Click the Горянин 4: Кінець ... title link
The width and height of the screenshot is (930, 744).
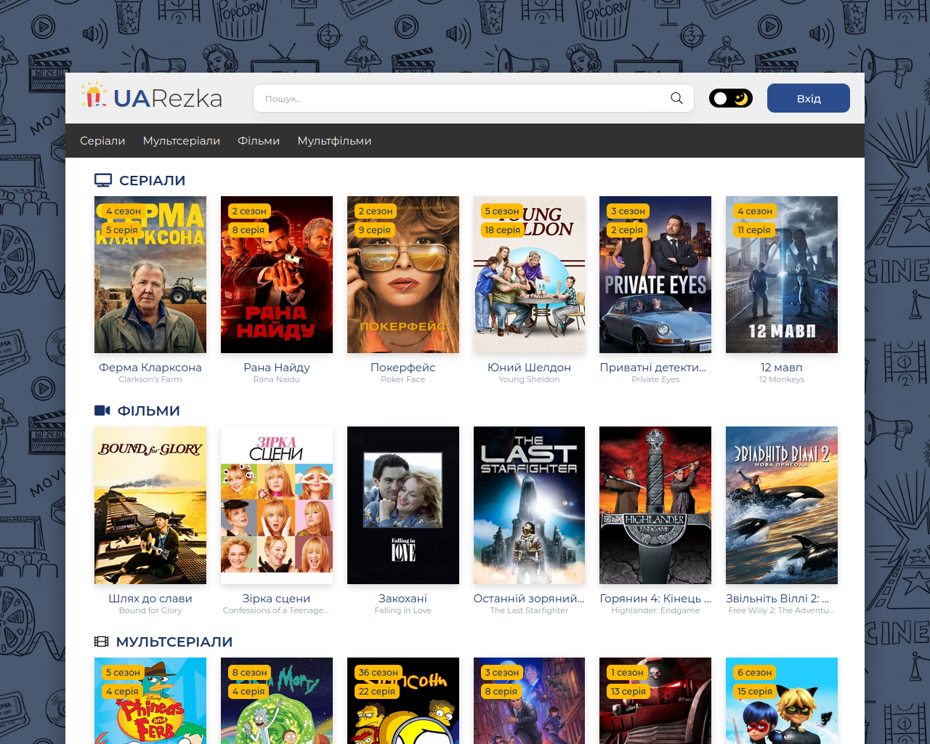[x=655, y=599]
